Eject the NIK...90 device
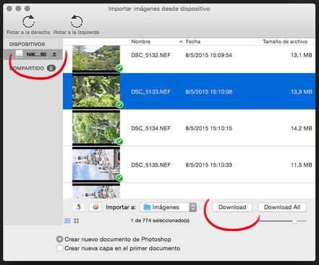Viewport: 319px width, 265px height. 54,54
